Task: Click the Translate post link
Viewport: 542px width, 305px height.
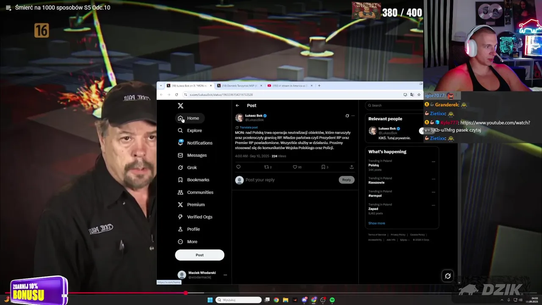Action: (248, 127)
